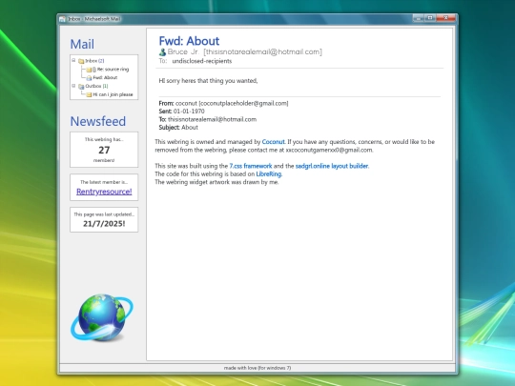Visit the sadgrl.online layout builder link
The height and width of the screenshot is (386, 515).
coord(332,166)
